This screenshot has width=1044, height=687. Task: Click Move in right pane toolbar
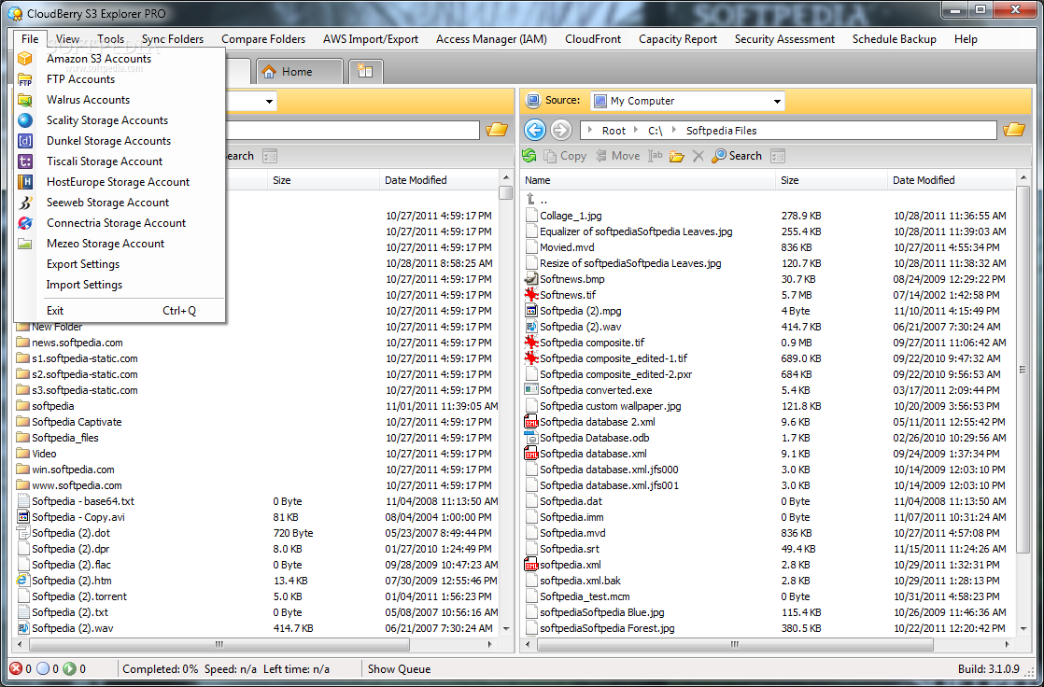[x=617, y=156]
